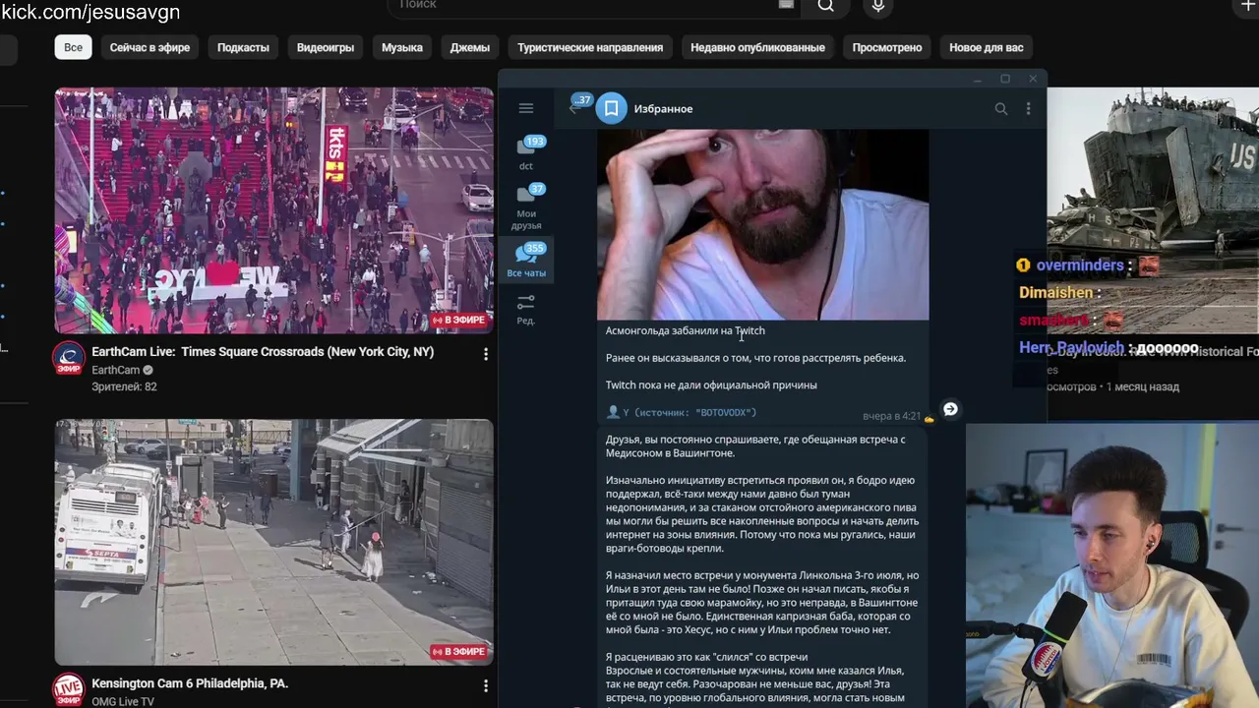Screen dimensions: 1259x708
Task: Open the OMG Live TV channel avatar
Action: (68, 689)
